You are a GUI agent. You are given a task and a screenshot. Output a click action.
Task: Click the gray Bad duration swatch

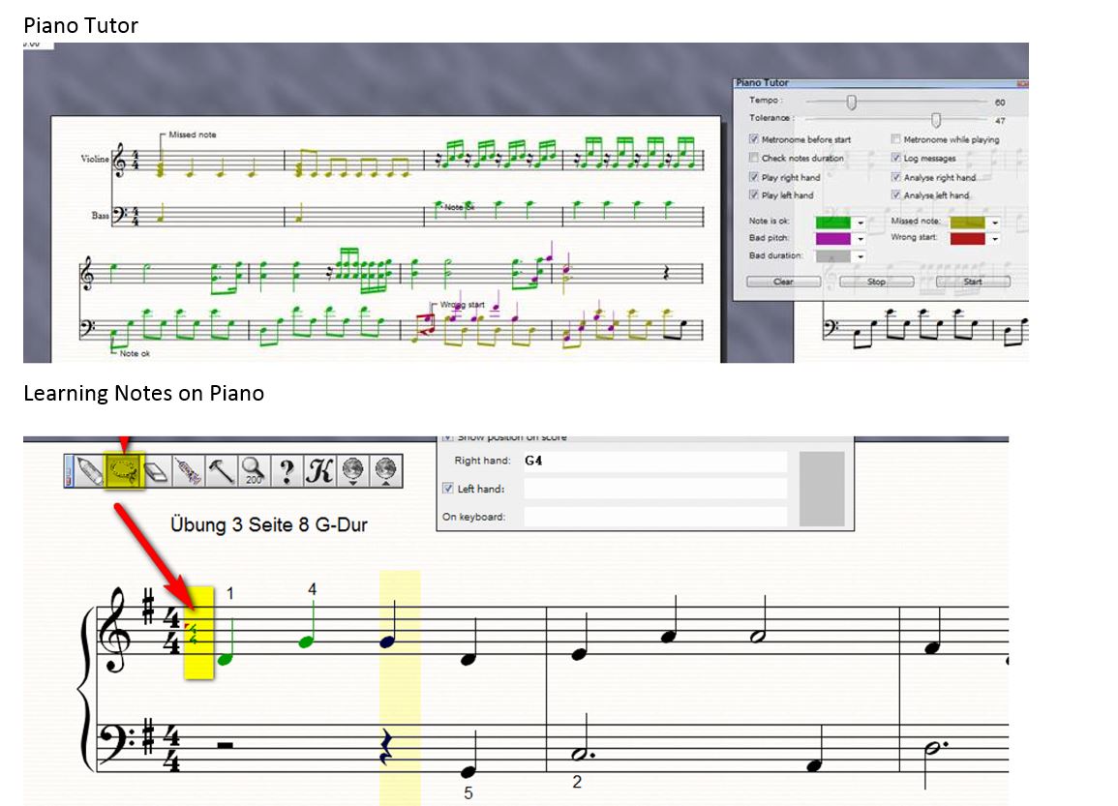(x=833, y=255)
